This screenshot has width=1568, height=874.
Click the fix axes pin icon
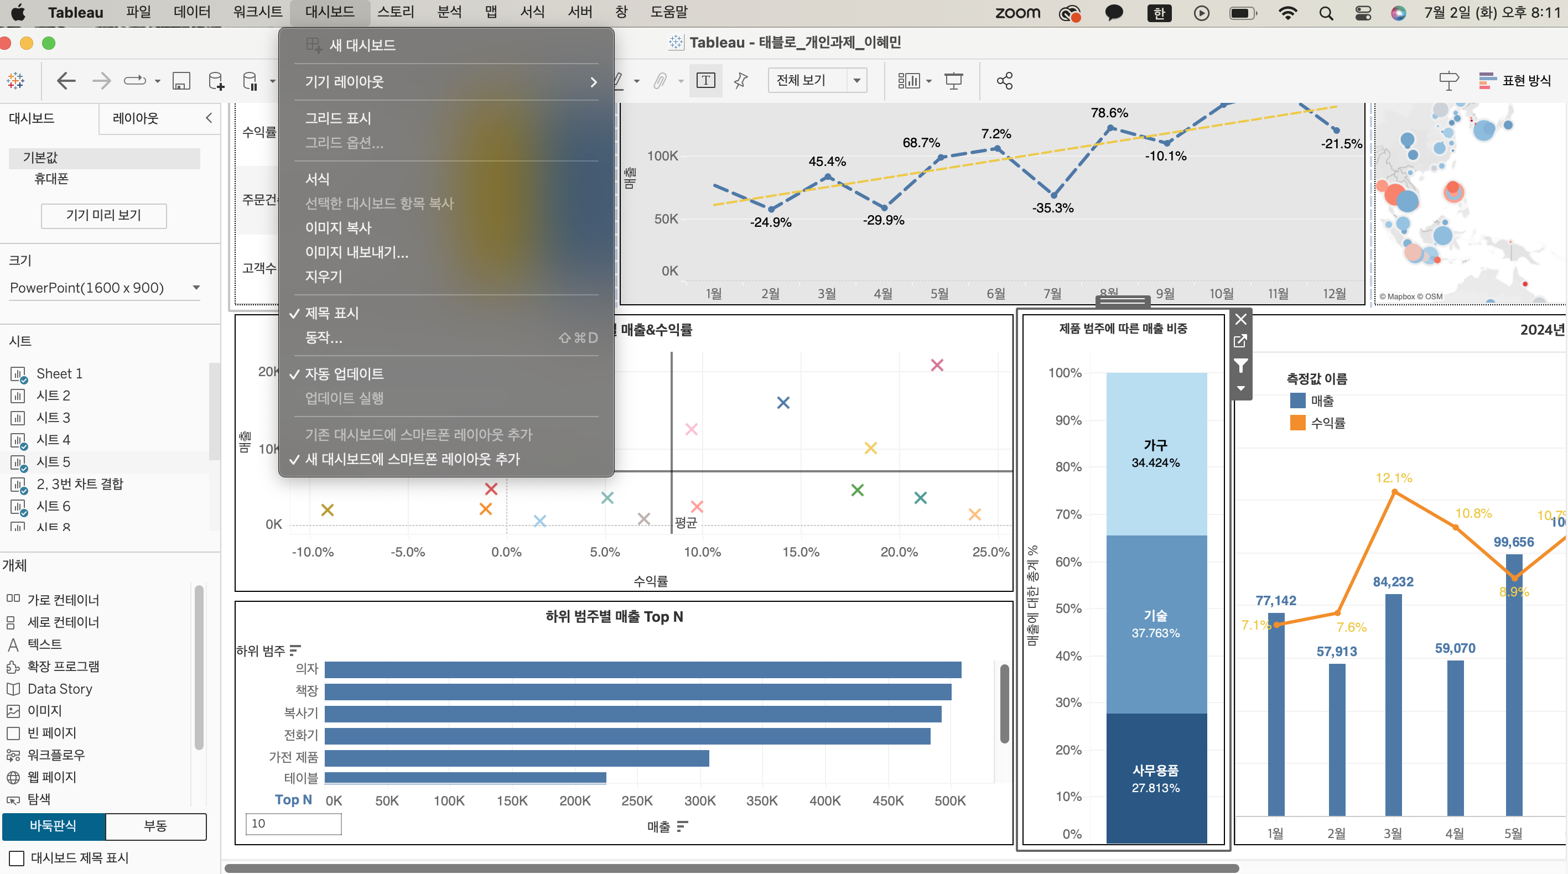pos(740,80)
